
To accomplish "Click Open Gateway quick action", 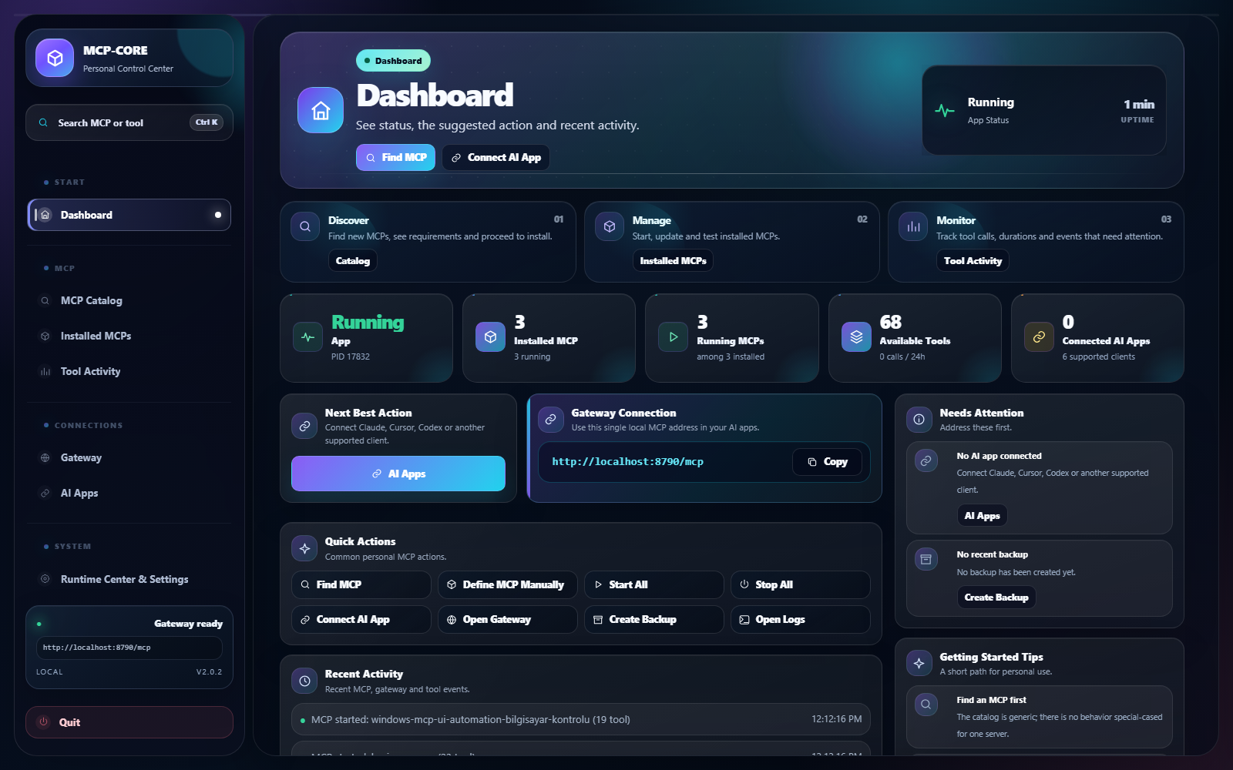I will coord(507,619).
